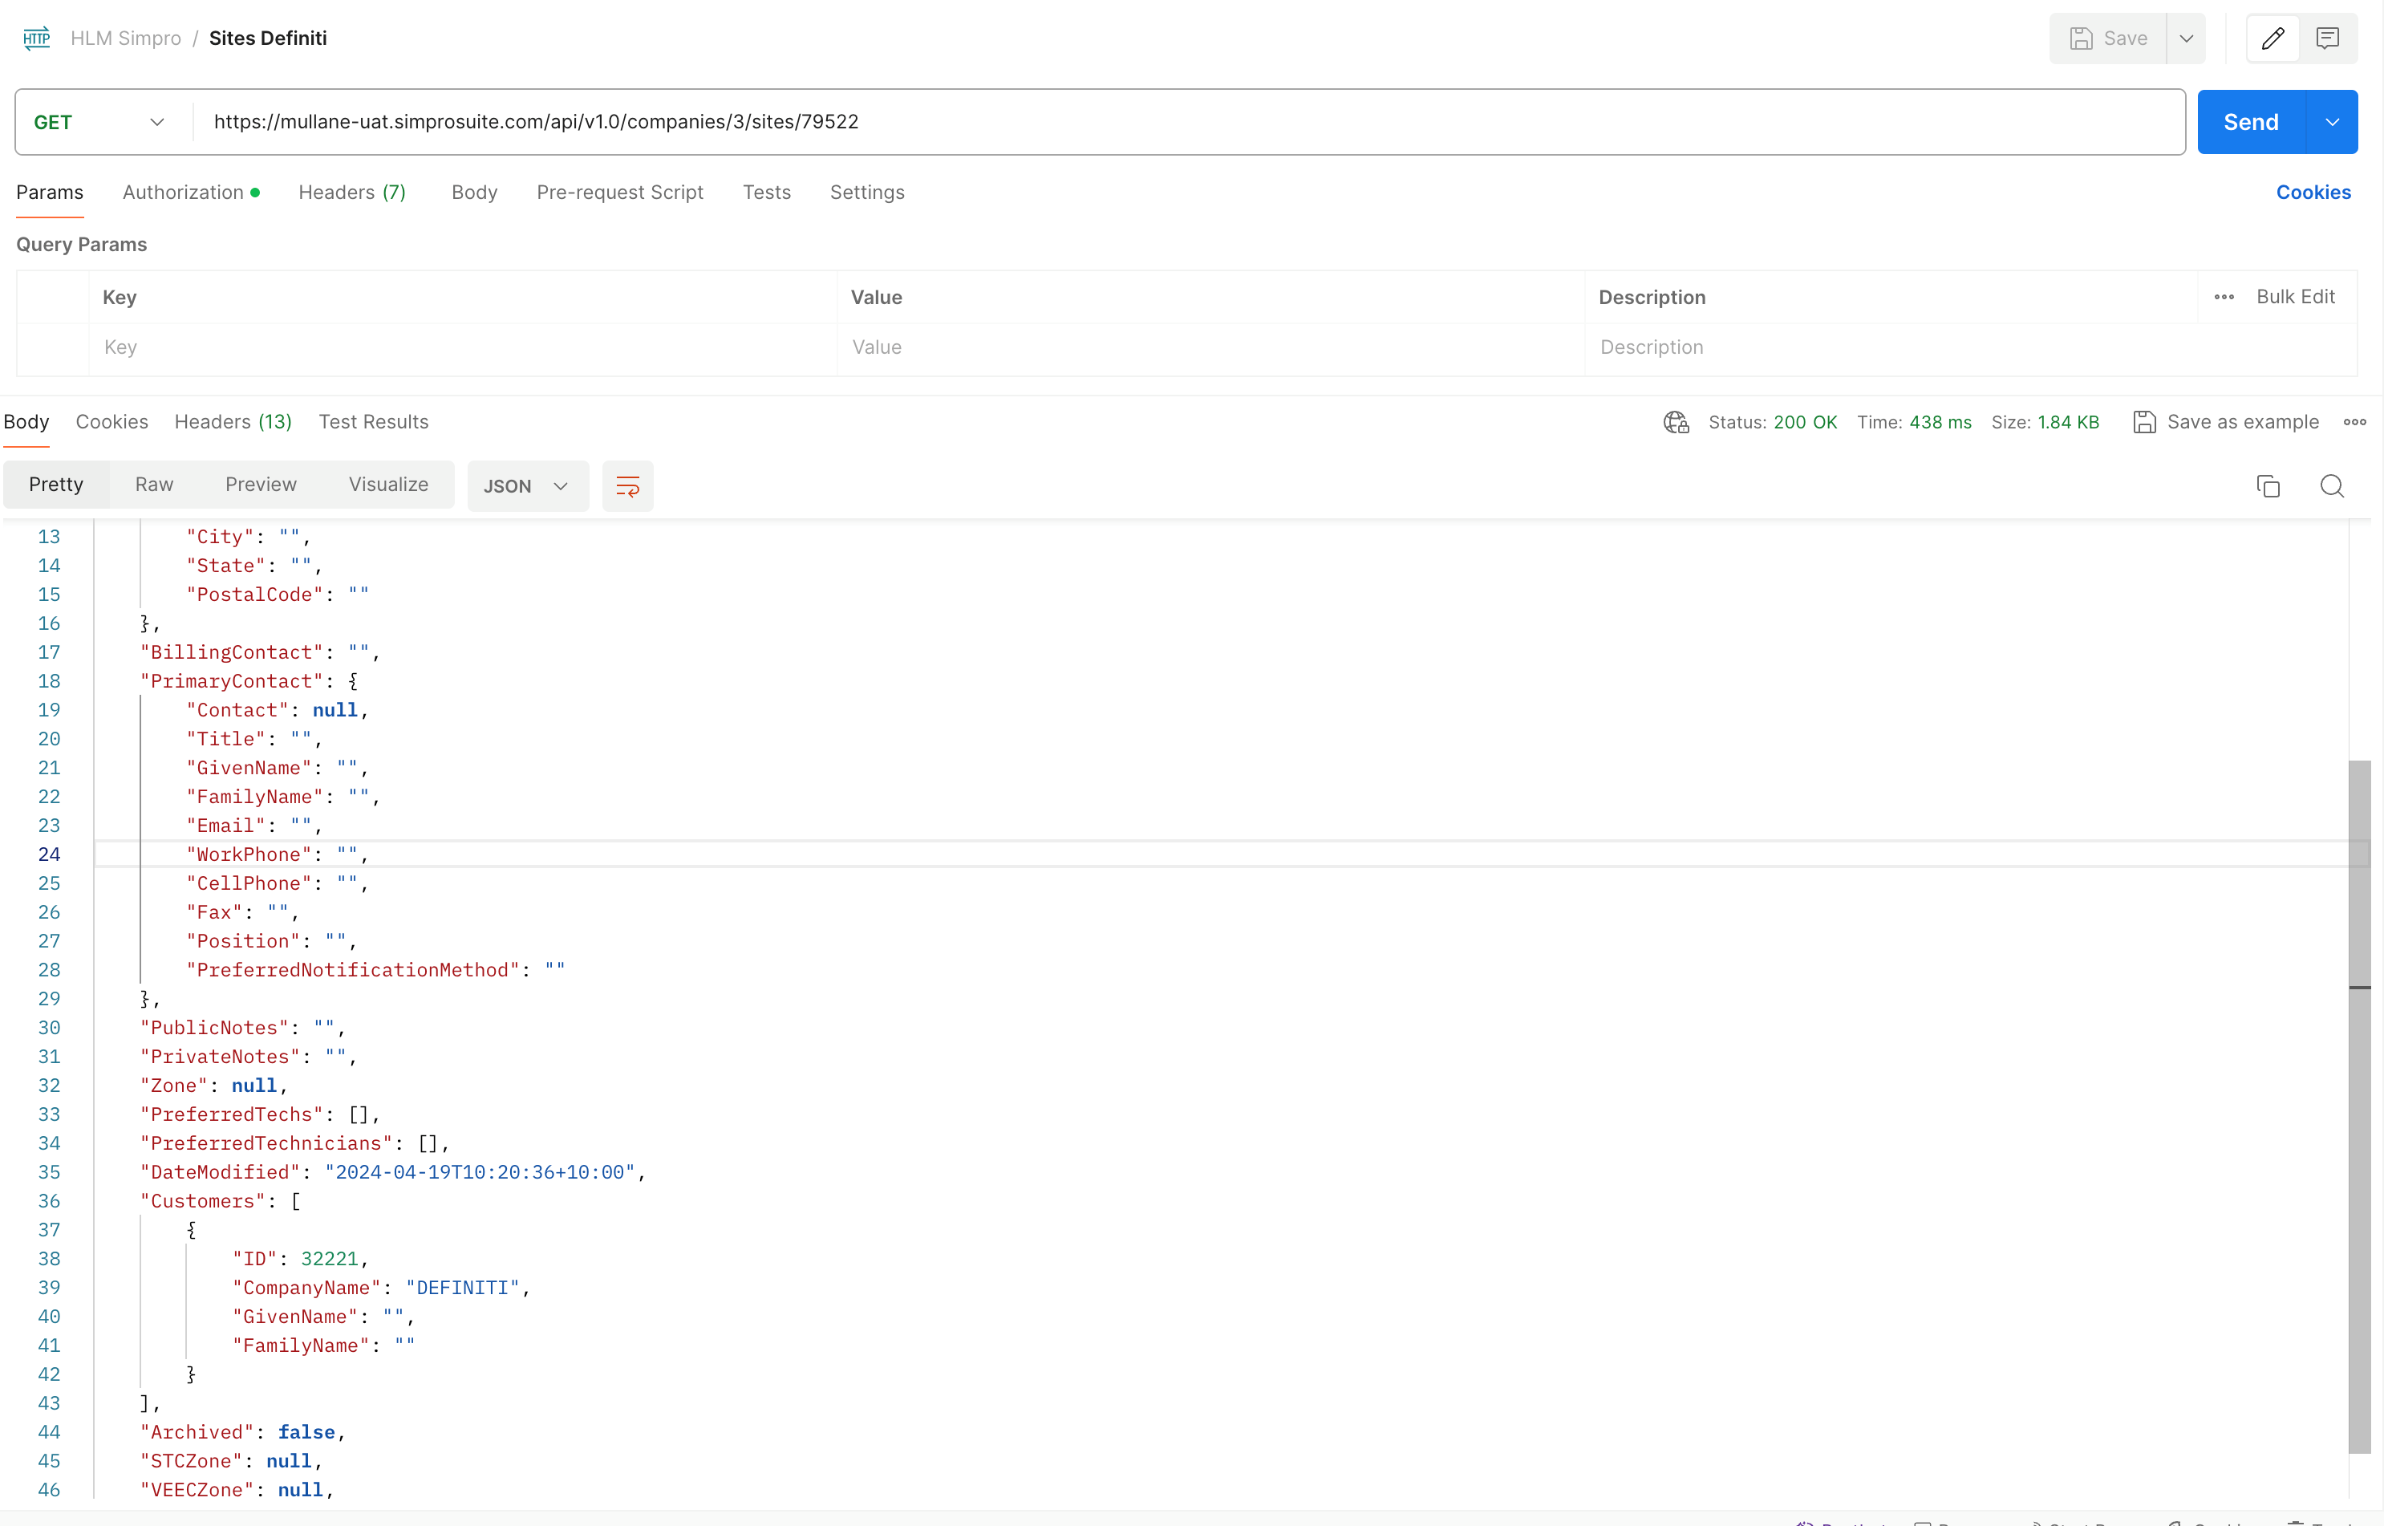
Task: Click the "DEFINITI" CompanyName value
Action: 464,1289
